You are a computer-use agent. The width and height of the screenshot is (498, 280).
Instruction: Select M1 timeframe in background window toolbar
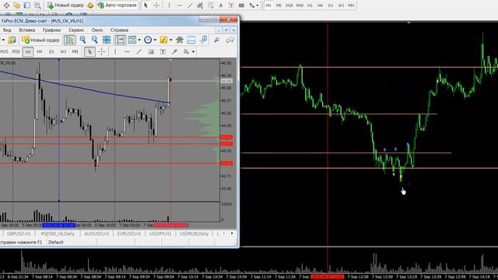[x=268, y=5]
